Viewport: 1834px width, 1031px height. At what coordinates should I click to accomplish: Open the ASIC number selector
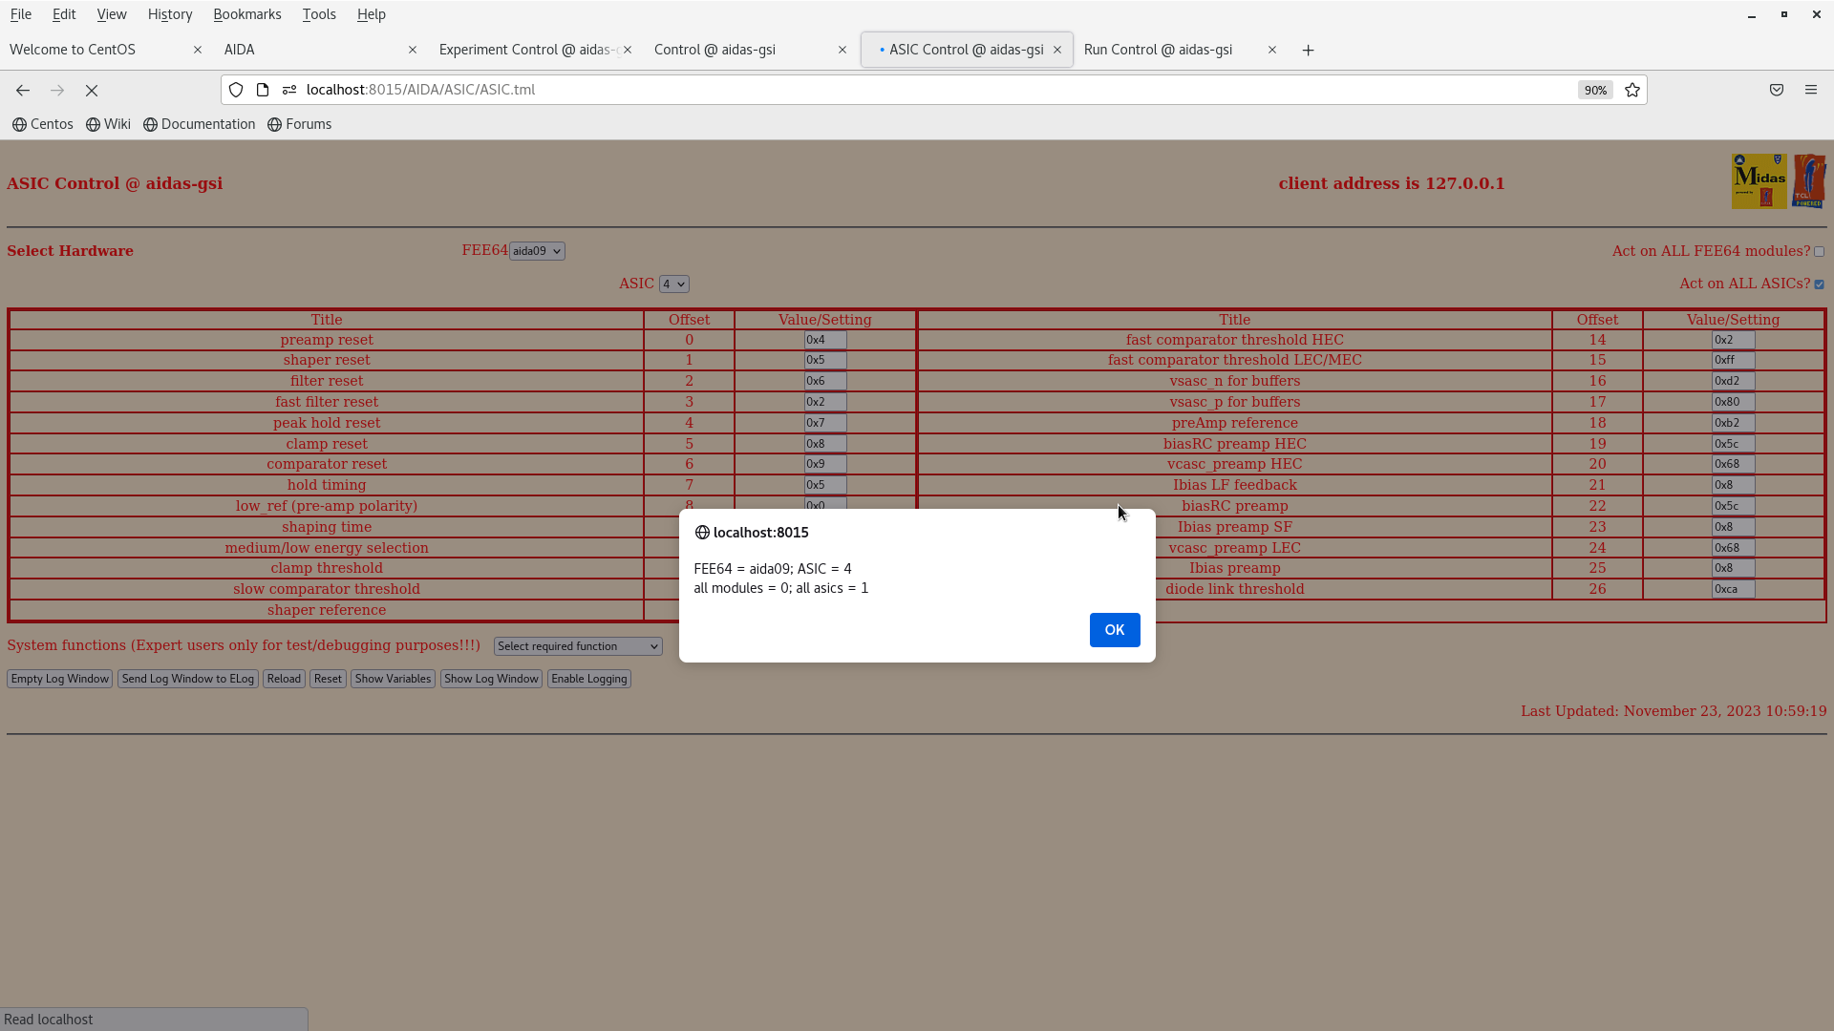click(x=674, y=284)
